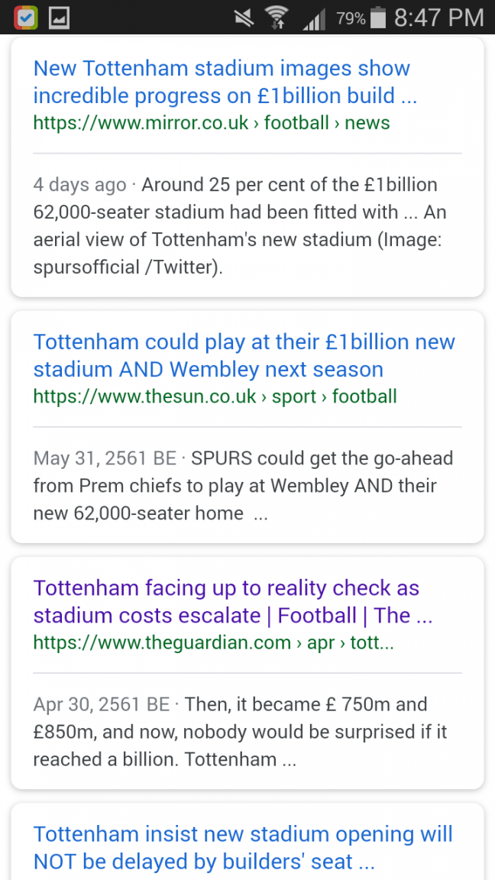
Task: Tap the 8:47 PM clock
Action: point(438,18)
